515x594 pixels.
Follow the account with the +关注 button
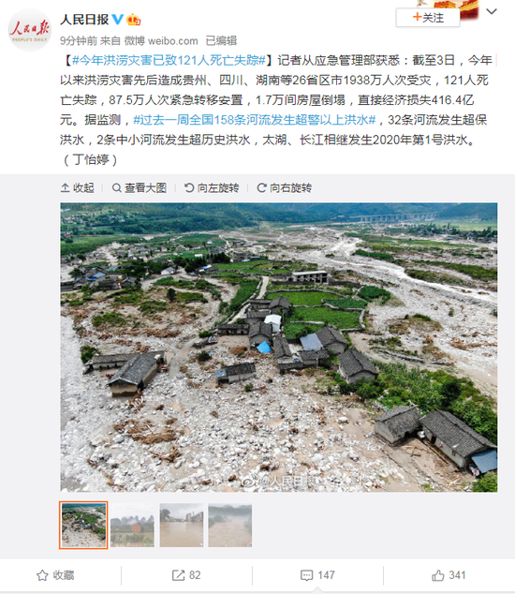[x=428, y=18]
